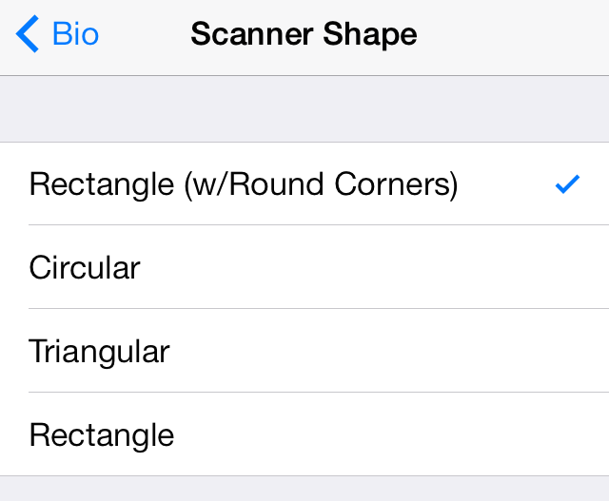
Task: Click the 'Rectangle' label in last row
Action: coord(102,435)
